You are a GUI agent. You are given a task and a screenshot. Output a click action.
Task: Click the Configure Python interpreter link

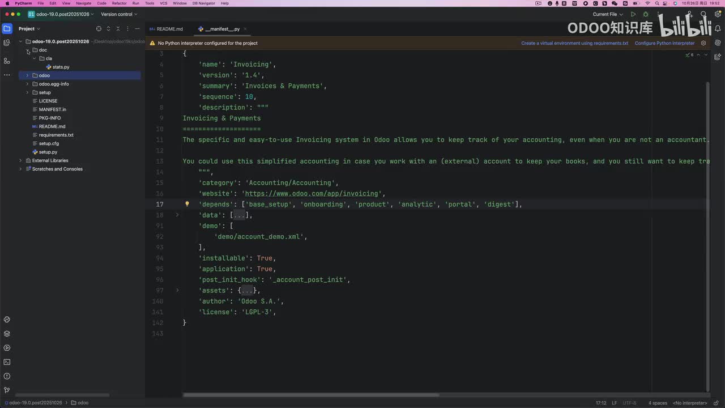click(664, 43)
